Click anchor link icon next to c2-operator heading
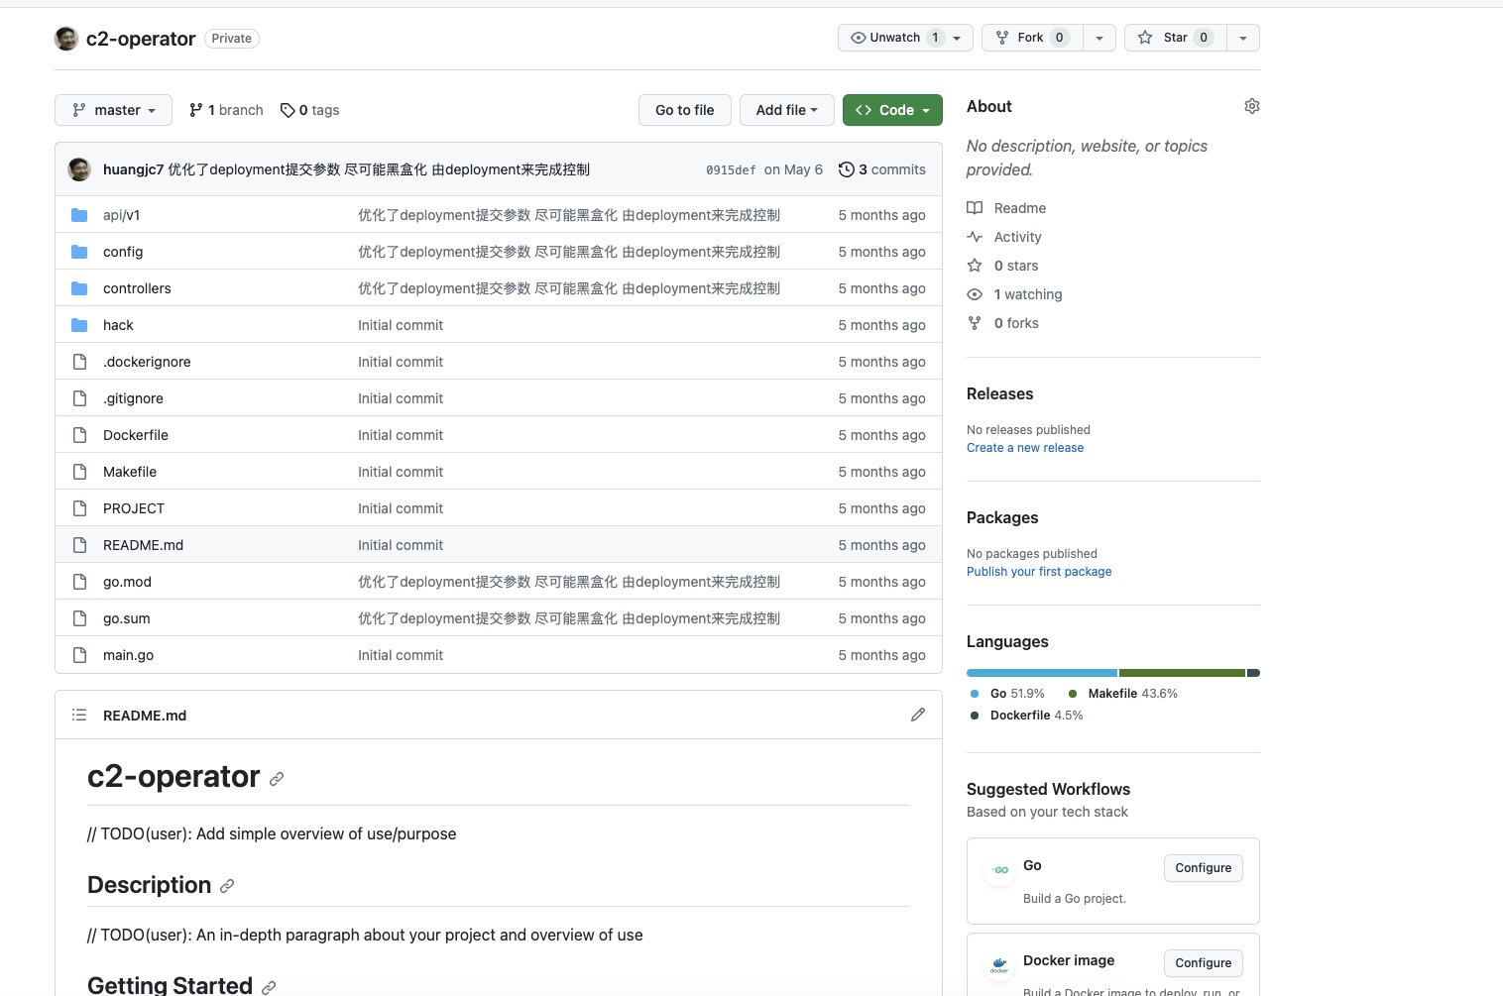Screen dimensions: 1503x996 point(277,779)
